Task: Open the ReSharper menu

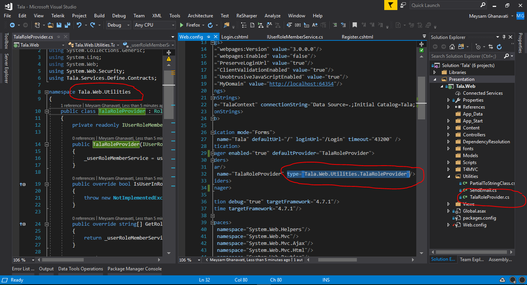Action: [x=247, y=16]
